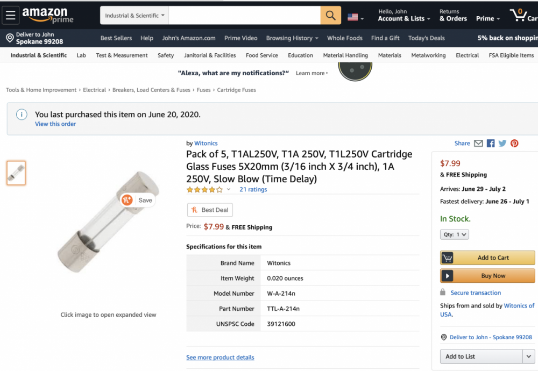
Task: Open View this order link
Action: click(x=55, y=124)
